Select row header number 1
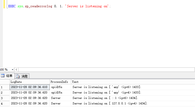Screen dimensions: 195x107 coord(5,87)
